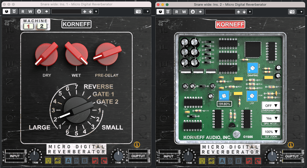The image size is (307, 168).
Task: Click preset name field in Ins. 1 window
Action: tap(66, 12)
